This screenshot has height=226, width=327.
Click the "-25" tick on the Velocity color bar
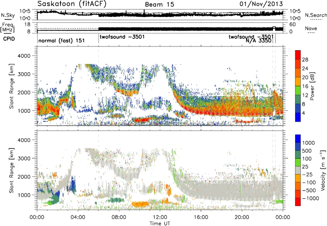pos(307,174)
